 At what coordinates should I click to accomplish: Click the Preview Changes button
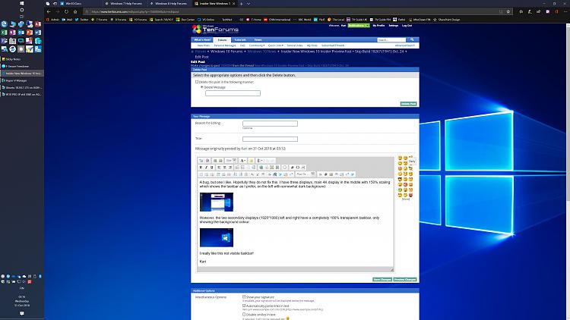tap(404, 279)
